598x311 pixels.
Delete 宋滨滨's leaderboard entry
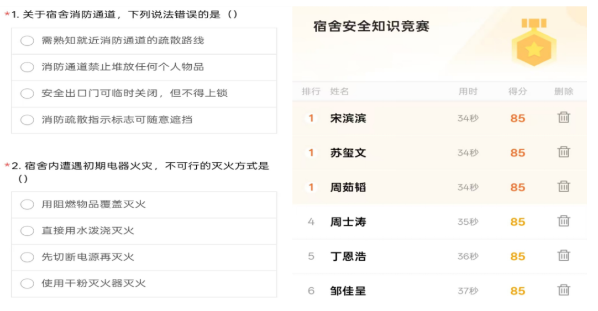pos(564,118)
